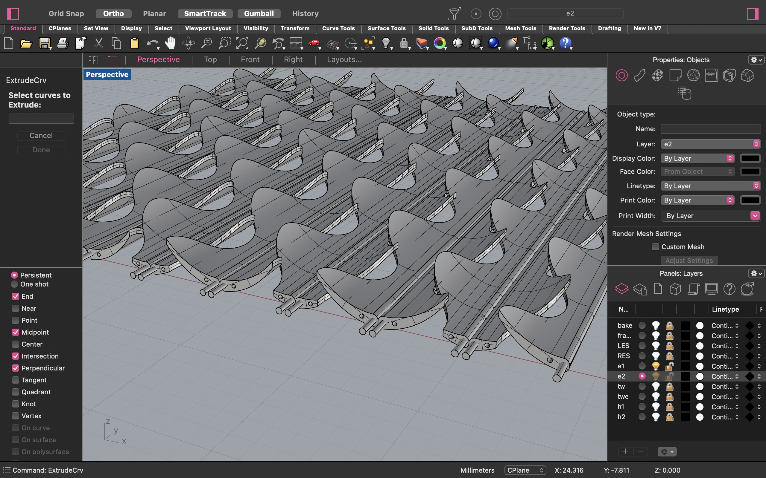Image resolution: width=766 pixels, height=478 pixels.
Task: Open the Linetype By Layer dropdown
Action: 711,186
